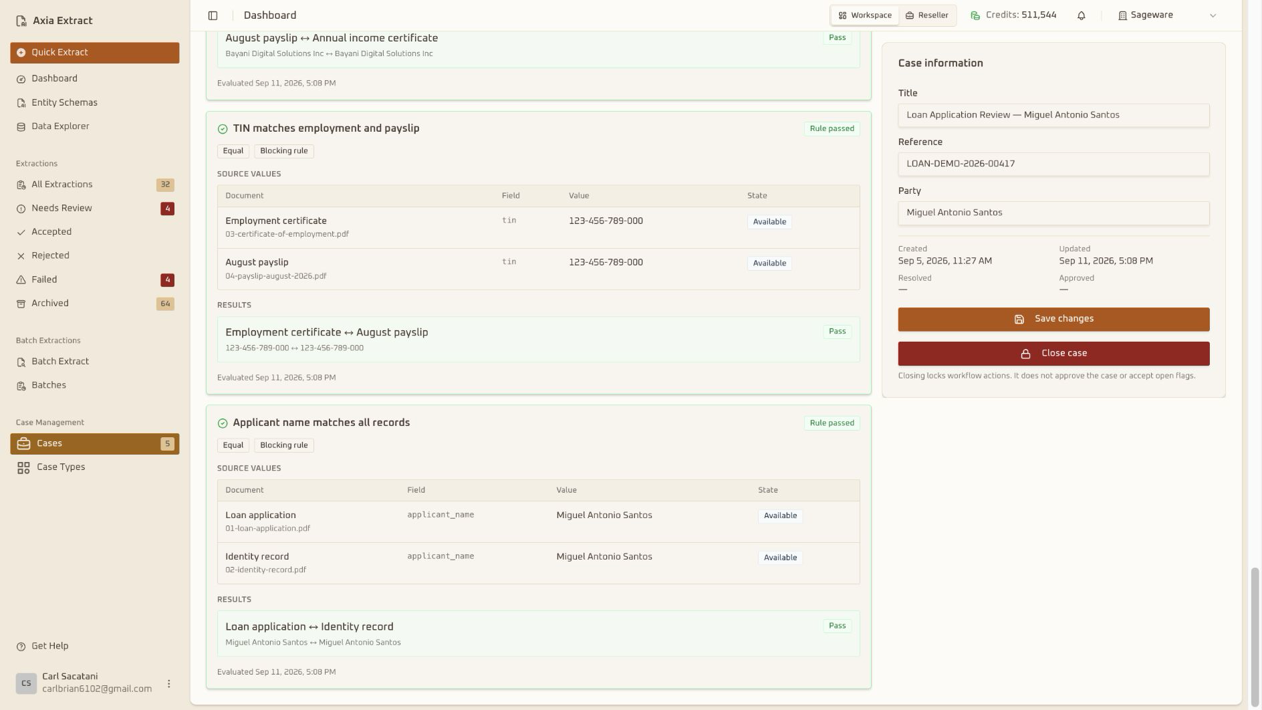Click Close case button
The image size is (1262, 710).
pos(1053,354)
